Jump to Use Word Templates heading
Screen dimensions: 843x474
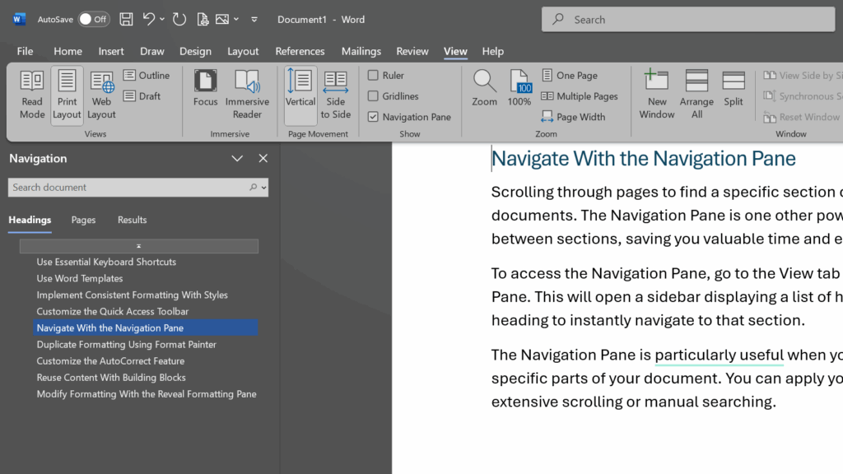click(x=80, y=278)
